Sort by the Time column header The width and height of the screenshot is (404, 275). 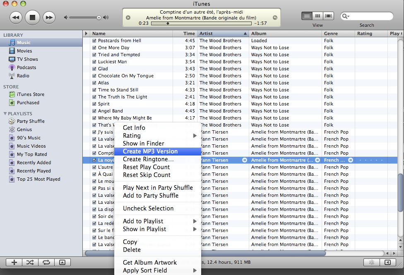tap(185, 33)
